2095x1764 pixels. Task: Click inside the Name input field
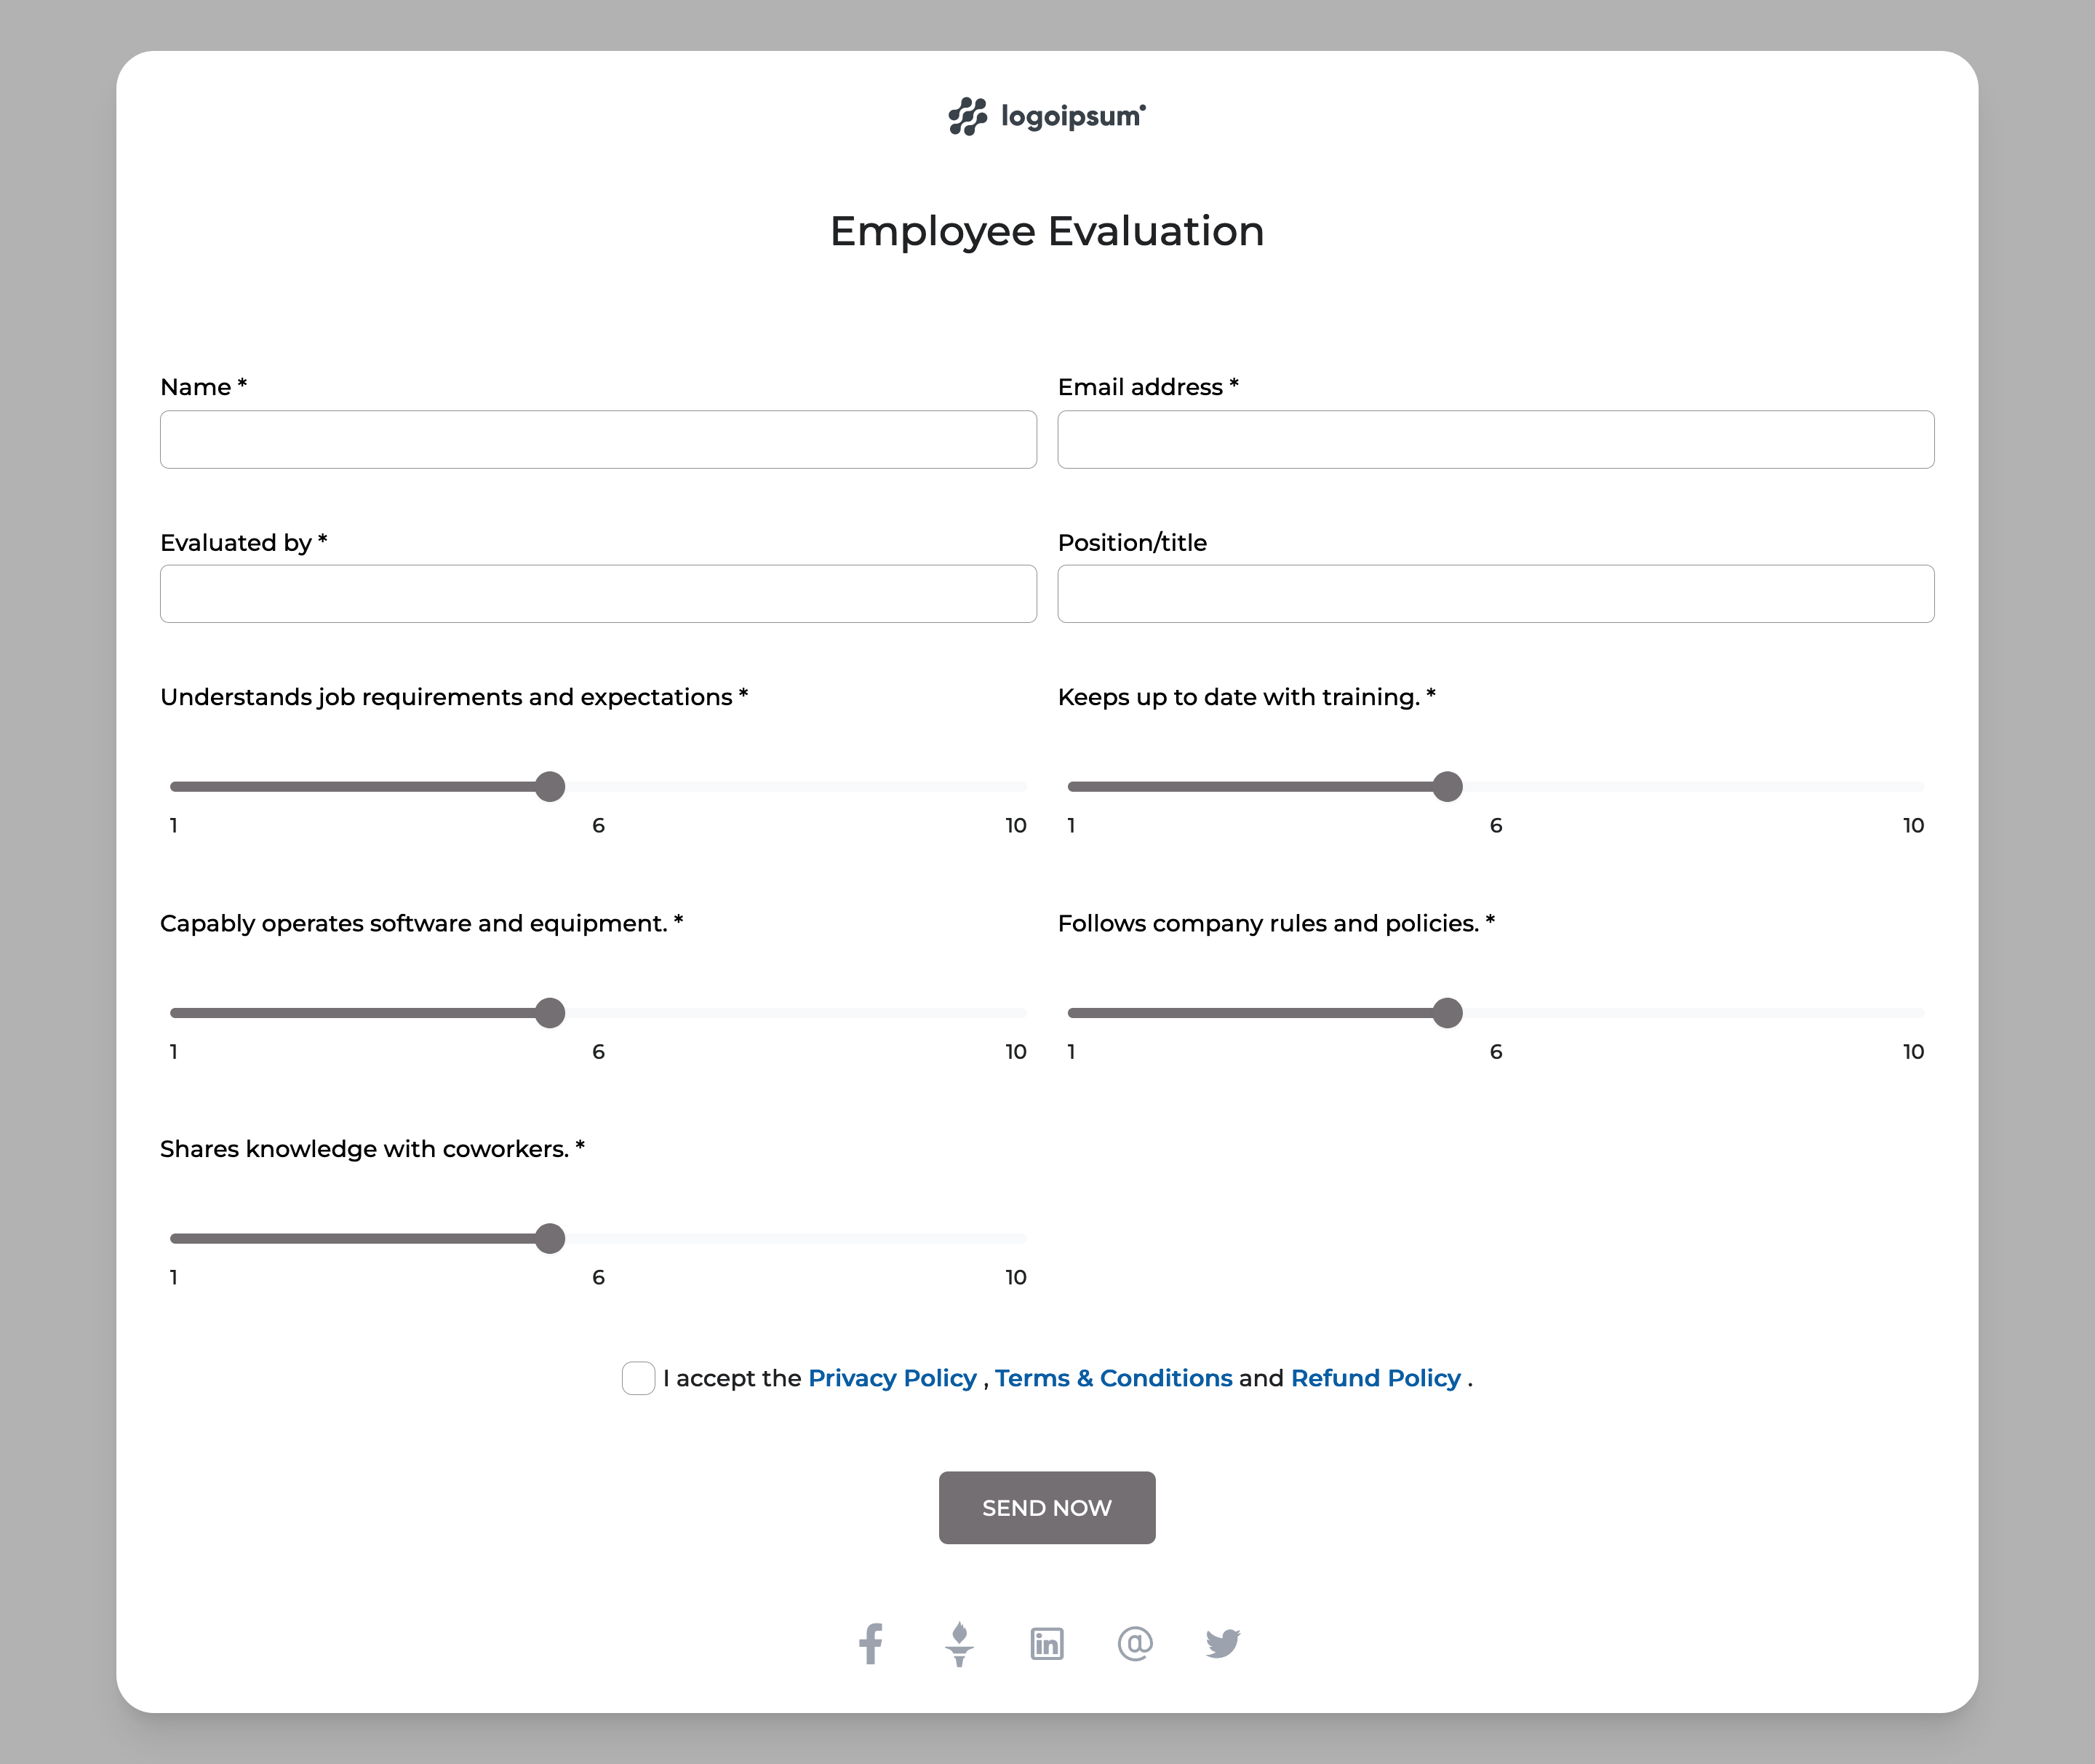pos(596,439)
